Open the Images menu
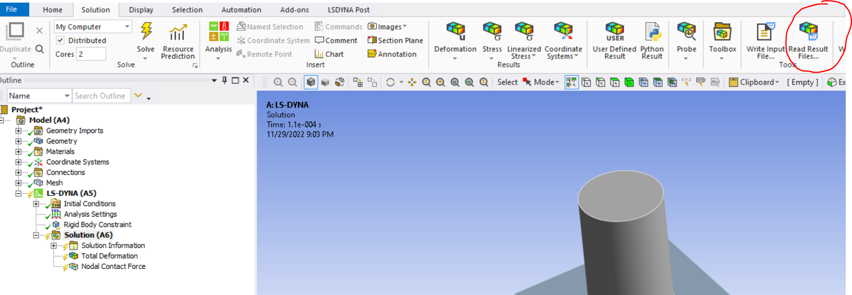This screenshot has width=852, height=295. (387, 27)
